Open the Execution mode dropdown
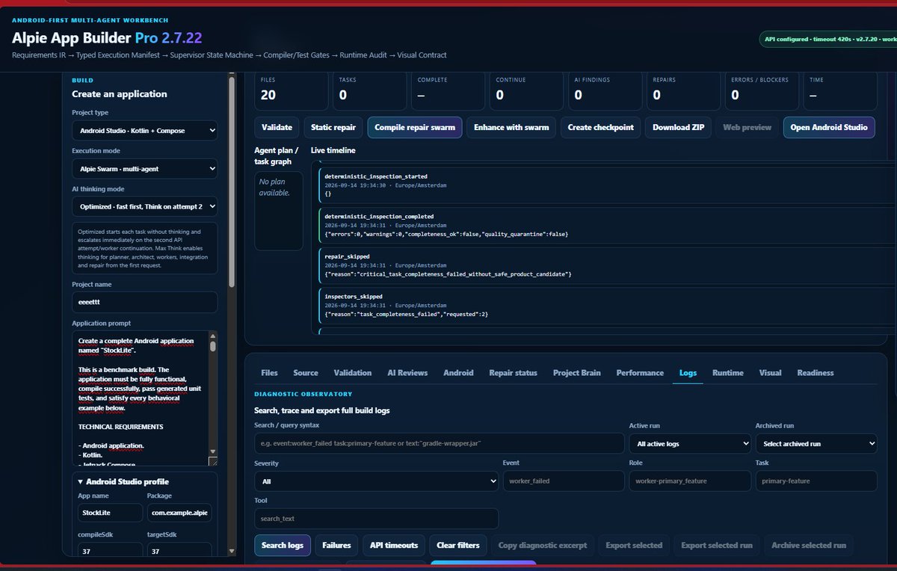The width and height of the screenshot is (897, 571). 145,168
